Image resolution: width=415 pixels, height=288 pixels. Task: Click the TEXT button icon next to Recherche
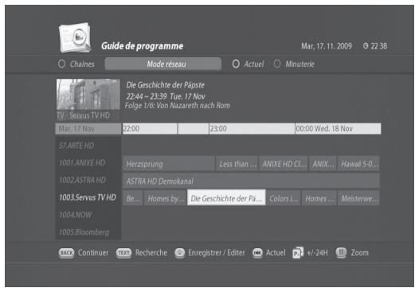pyautogui.click(x=123, y=253)
